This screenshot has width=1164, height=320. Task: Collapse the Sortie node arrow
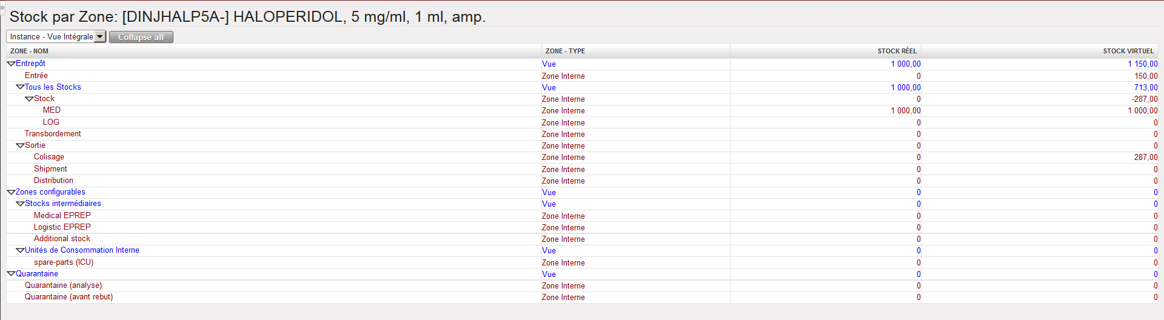tap(20, 145)
